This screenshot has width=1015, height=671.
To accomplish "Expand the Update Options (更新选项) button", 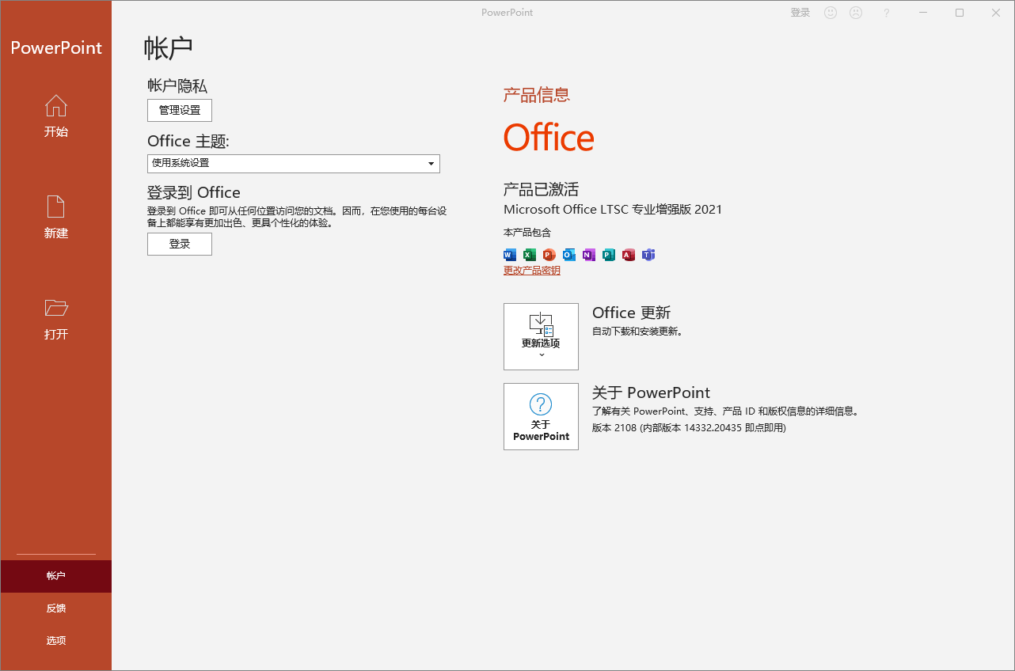I will (541, 336).
